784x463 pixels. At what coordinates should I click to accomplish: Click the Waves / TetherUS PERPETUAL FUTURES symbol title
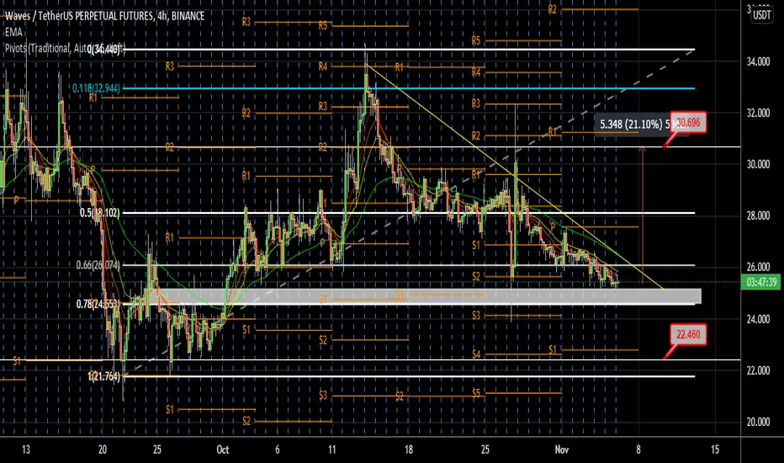(x=105, y=17)
